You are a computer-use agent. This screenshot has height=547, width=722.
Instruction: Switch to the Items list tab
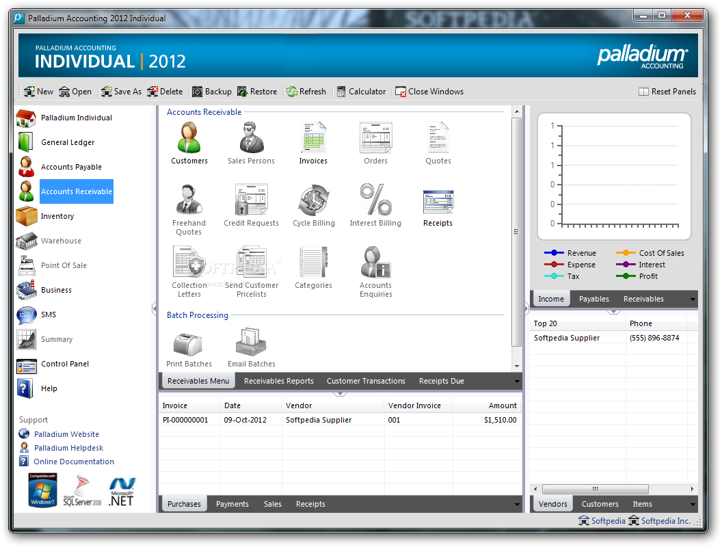coord(642,504)
